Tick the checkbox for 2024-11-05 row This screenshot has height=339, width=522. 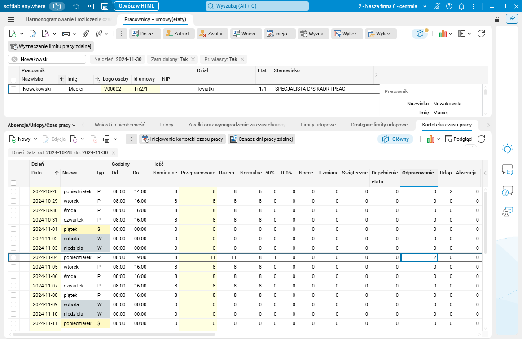13,267
